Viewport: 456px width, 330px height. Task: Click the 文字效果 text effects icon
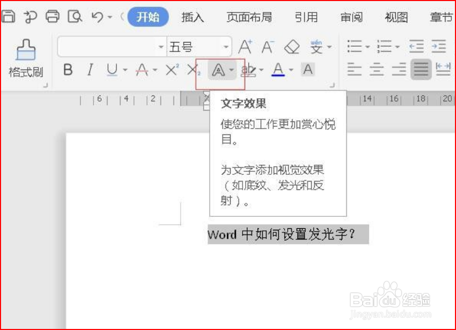[218, 70]
